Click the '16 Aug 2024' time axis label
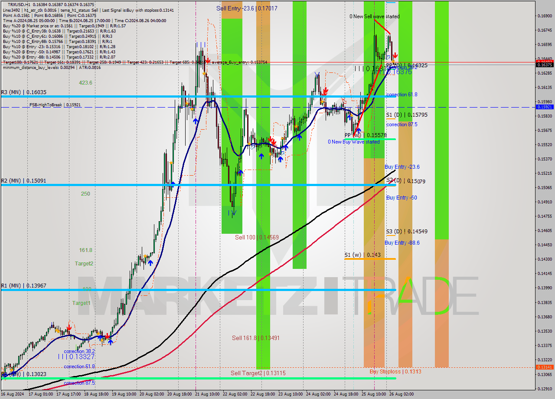Screen dimensions: 555x399 [12, 394]
